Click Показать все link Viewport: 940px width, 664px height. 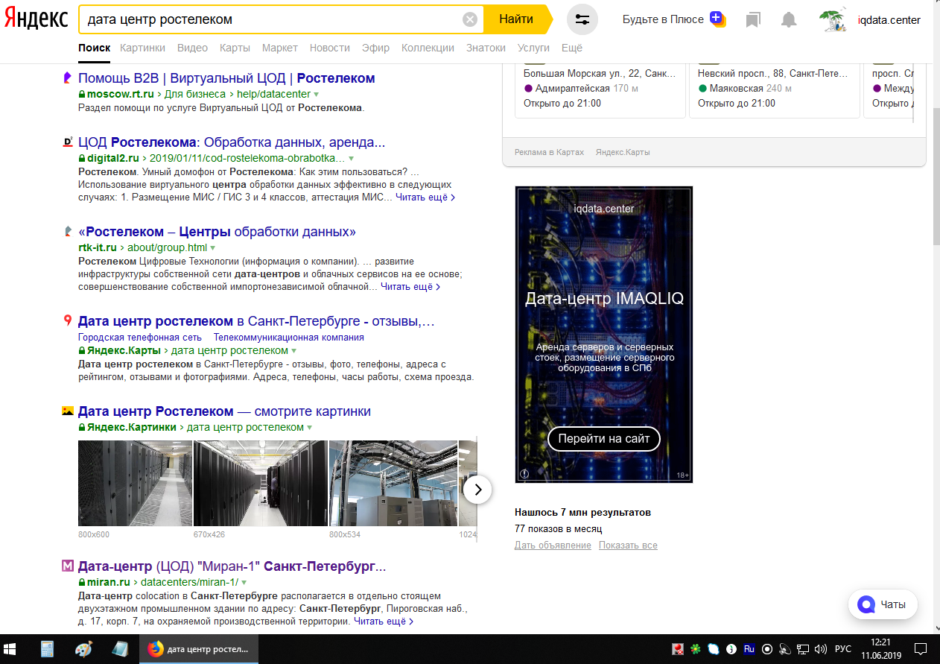(x=628, y=546)
